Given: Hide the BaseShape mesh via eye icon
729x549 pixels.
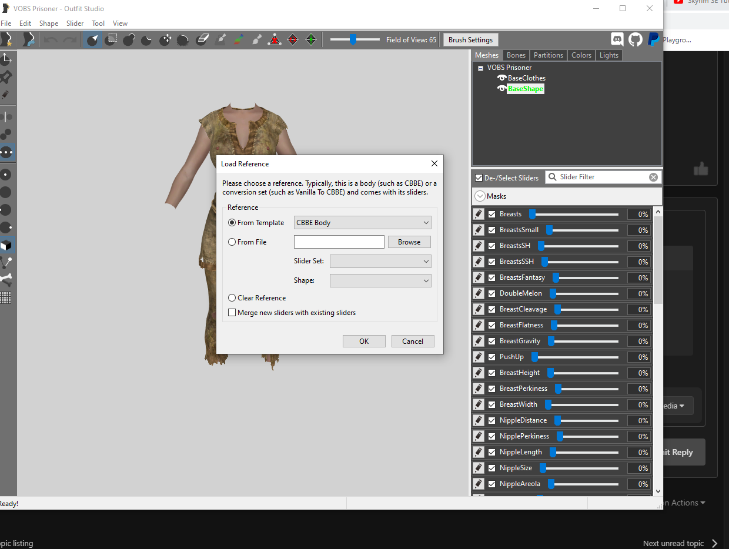Looking at the screenshot, I should [x=501, y=89].
